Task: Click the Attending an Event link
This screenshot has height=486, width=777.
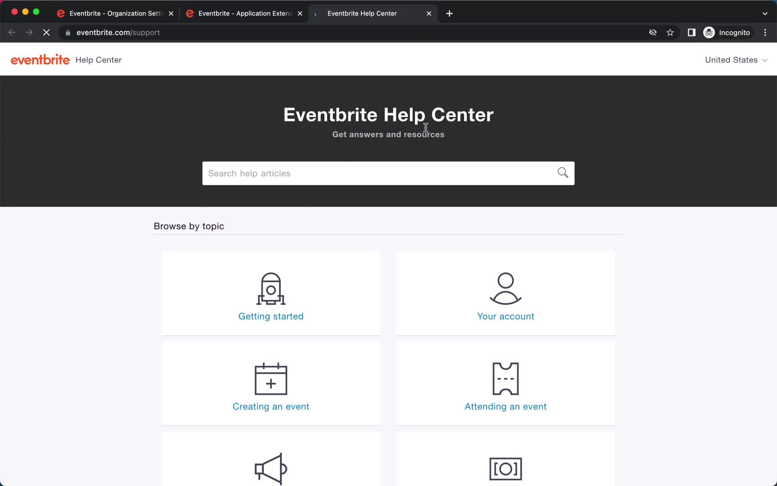Action: point(506,406)
